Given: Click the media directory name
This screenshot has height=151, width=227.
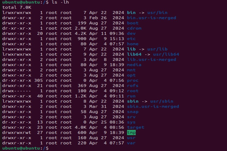Looking at the screenshot, I should pos(134,65).
